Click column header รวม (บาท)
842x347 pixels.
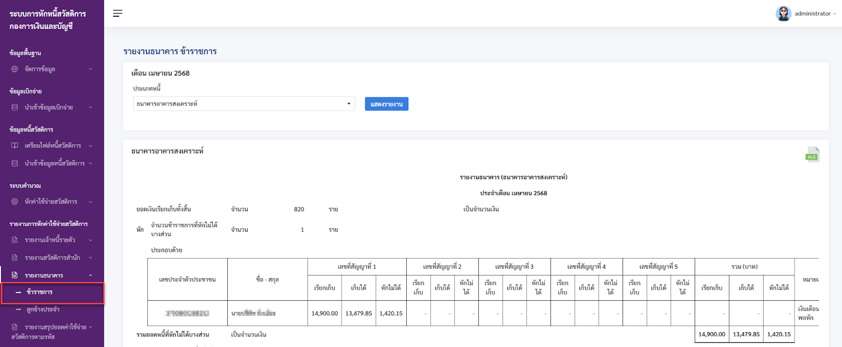(x=745, y=267)
